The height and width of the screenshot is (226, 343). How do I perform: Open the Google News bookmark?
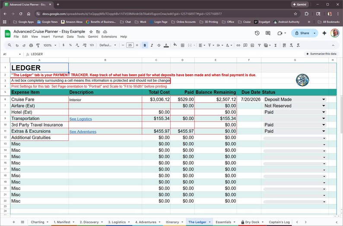pos(47,22)
